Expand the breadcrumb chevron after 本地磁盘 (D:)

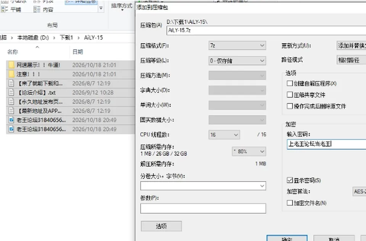pyautogui.click(x=54, y=38)
